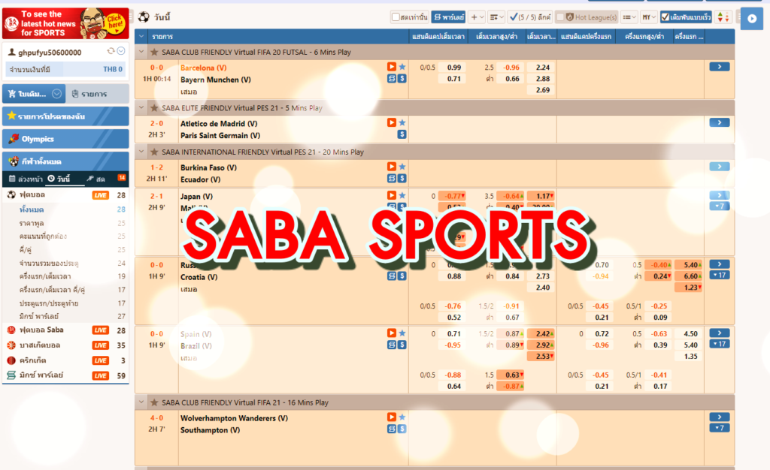
Task: Expand the account info chevron beside username
Action: [x=121, y=51]
